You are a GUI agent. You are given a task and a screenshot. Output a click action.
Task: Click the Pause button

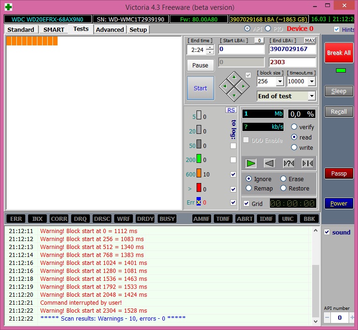[x=200, y=66]
